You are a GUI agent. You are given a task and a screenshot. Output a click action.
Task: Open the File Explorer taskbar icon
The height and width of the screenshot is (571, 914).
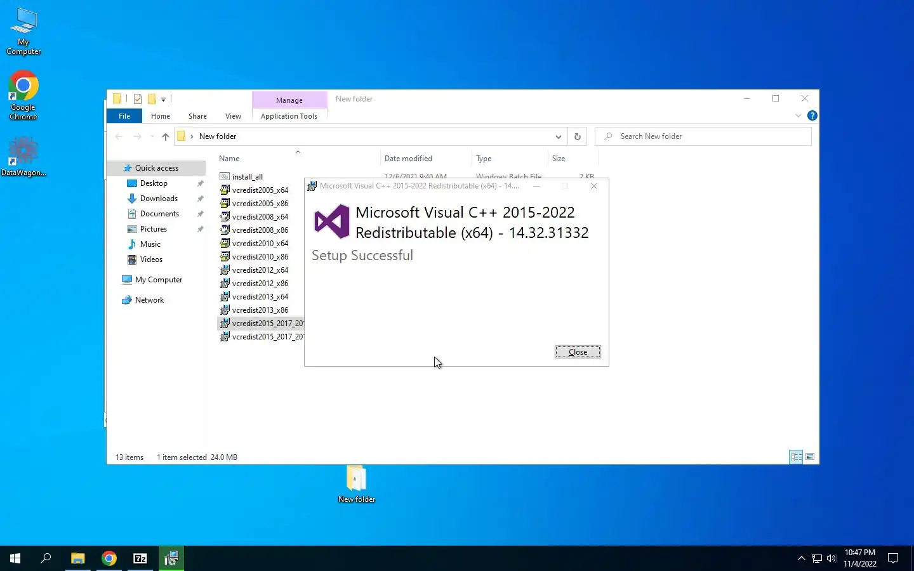77,558
